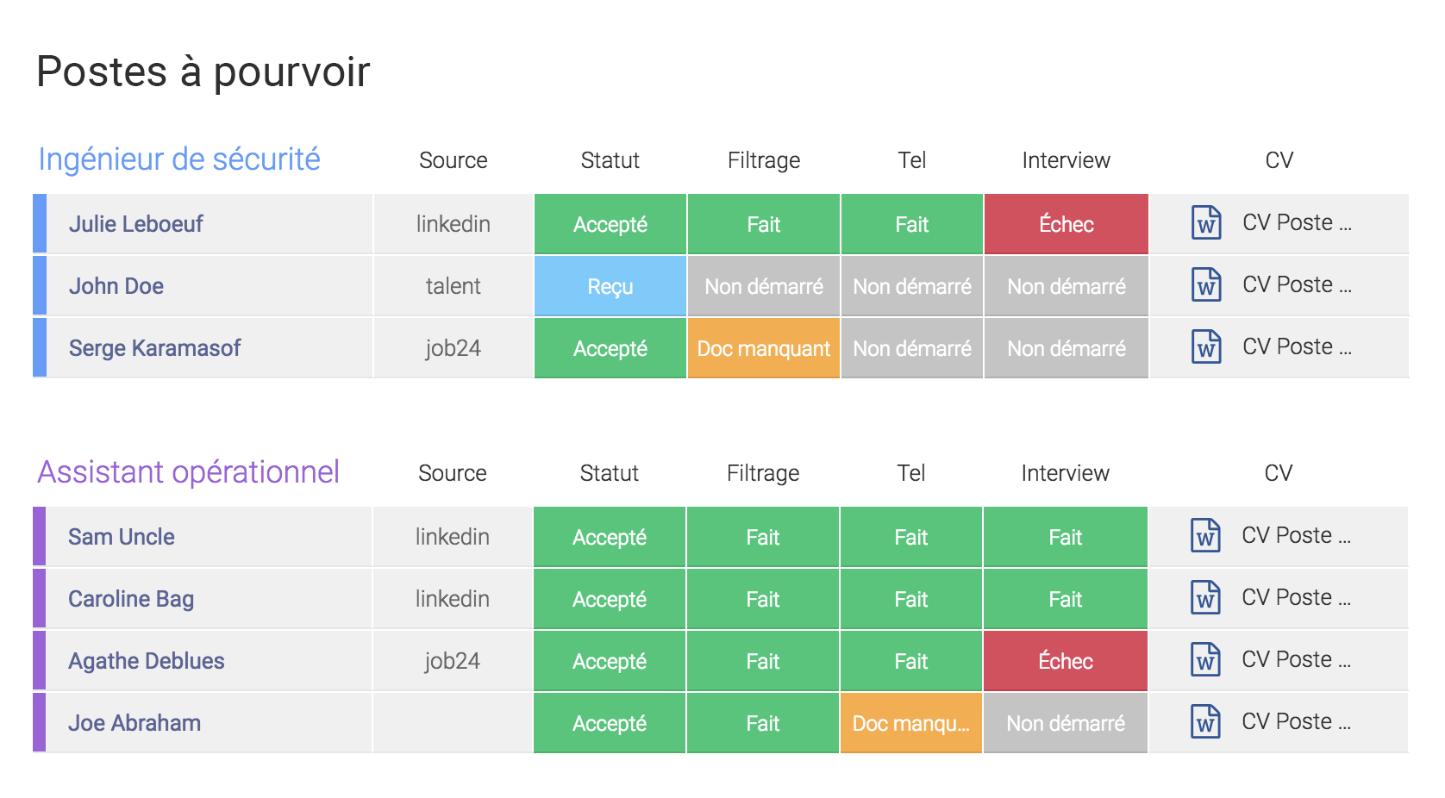1445x798 pixels.
Task: Select the Assistant opérationnel group title
Action: (188, 472)
